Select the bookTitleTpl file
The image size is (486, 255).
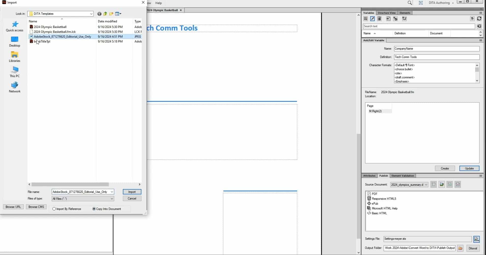(x=42, y=41)
